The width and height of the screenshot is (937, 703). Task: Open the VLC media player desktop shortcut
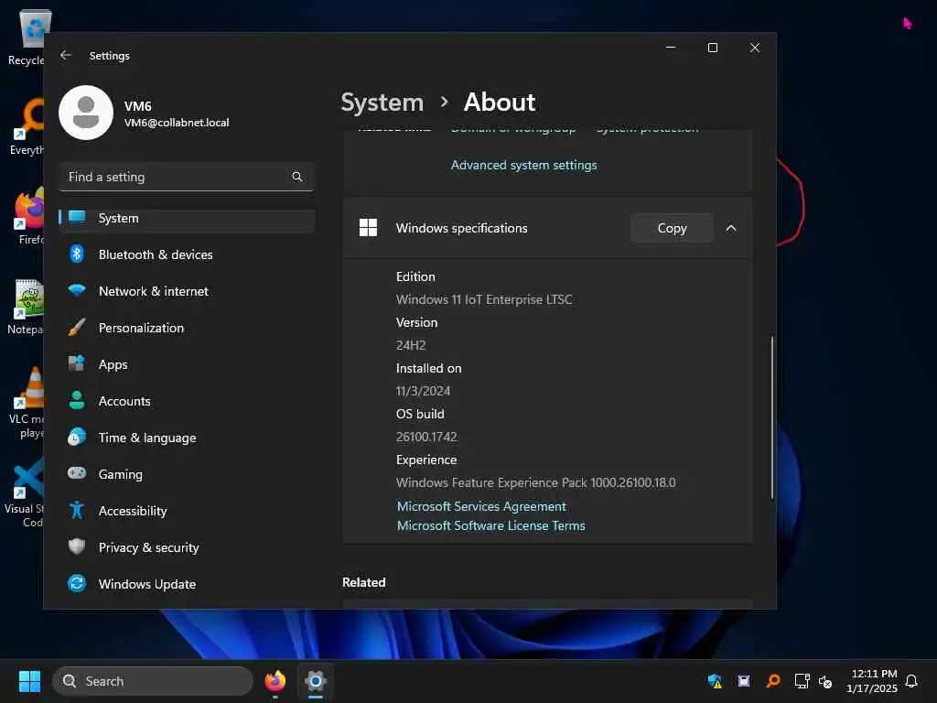[x=27, y=403]
